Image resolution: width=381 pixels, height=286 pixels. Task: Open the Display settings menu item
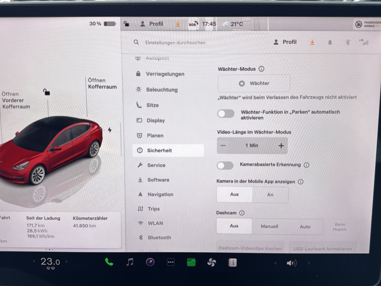(x=156, y=121)
